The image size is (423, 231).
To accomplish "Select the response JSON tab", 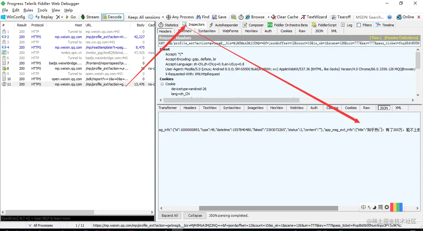I will coord(384,108).
